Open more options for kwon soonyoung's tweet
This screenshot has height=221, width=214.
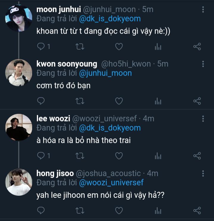click(x=203, y=64)
